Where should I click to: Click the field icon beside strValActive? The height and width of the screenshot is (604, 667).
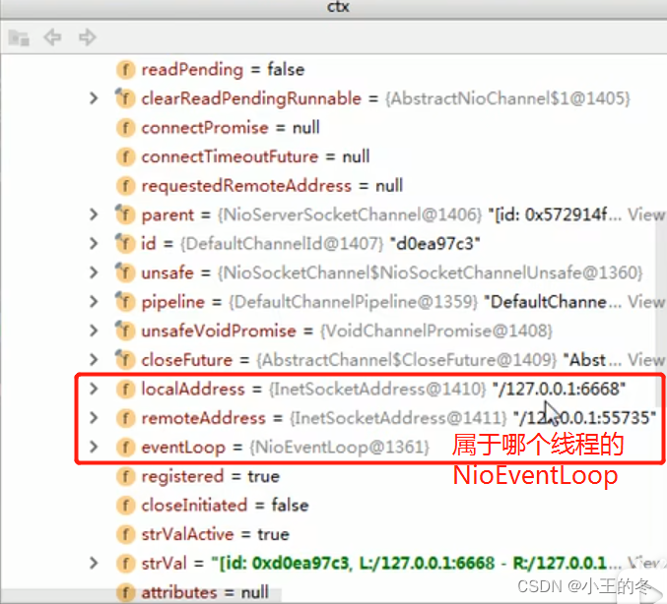(x=125, y=534)
